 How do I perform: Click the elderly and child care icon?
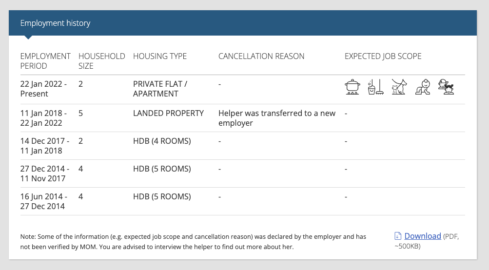(x=446, y=87)
